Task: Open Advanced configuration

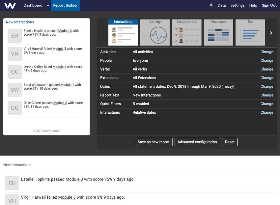Action: [197, 142]
